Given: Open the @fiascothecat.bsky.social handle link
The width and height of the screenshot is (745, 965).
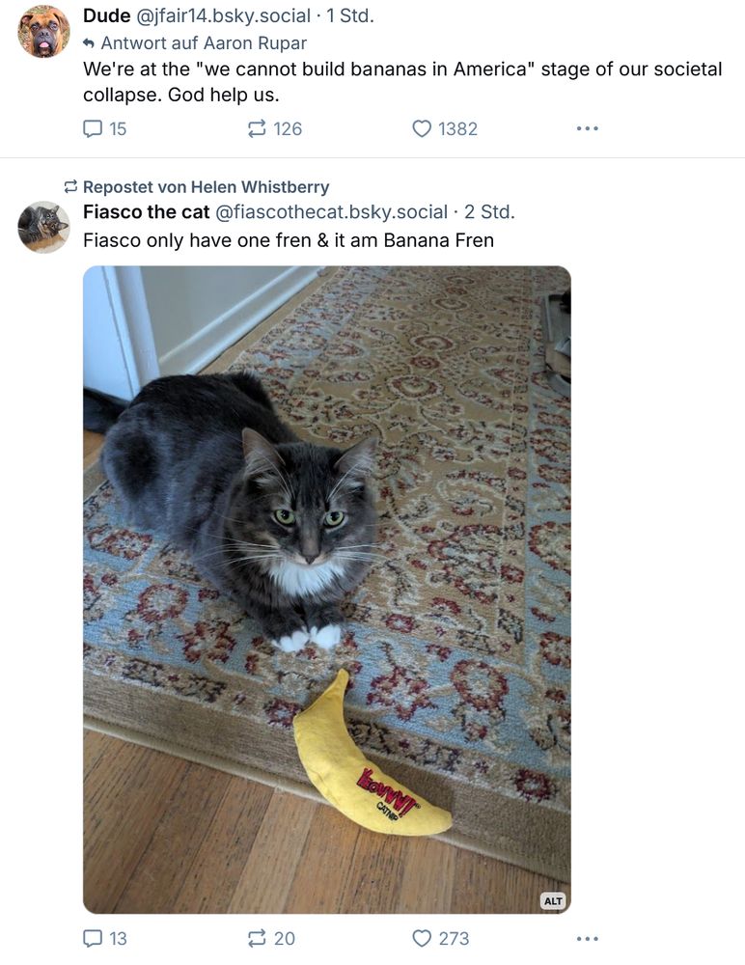Looking at the screenshot, I should [x=330, y=211].
